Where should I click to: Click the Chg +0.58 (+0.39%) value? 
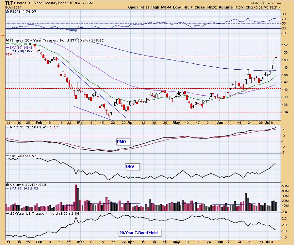[x=262, y=7]
